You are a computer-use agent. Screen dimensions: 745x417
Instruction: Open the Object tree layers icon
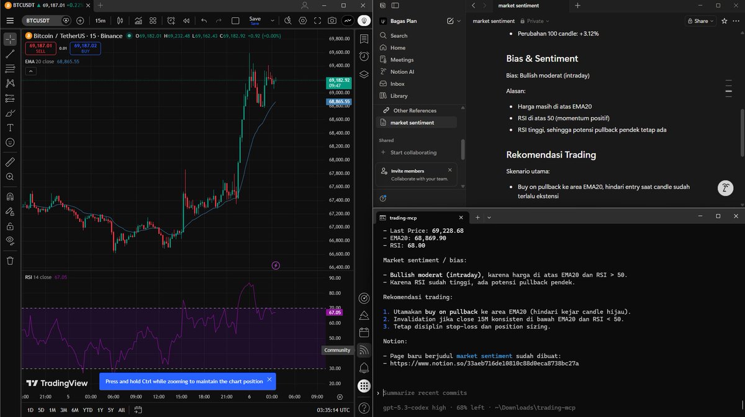click(364, 74)
